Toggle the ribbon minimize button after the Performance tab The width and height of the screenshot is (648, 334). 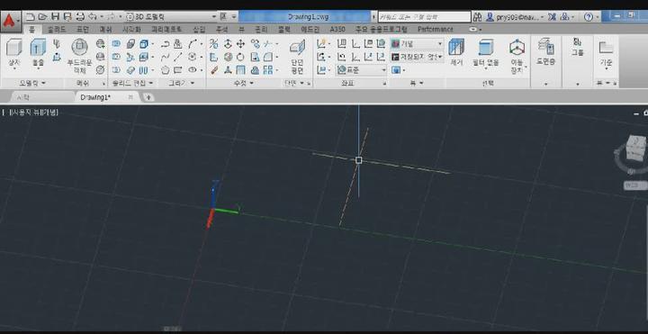[x=473, y=30]
